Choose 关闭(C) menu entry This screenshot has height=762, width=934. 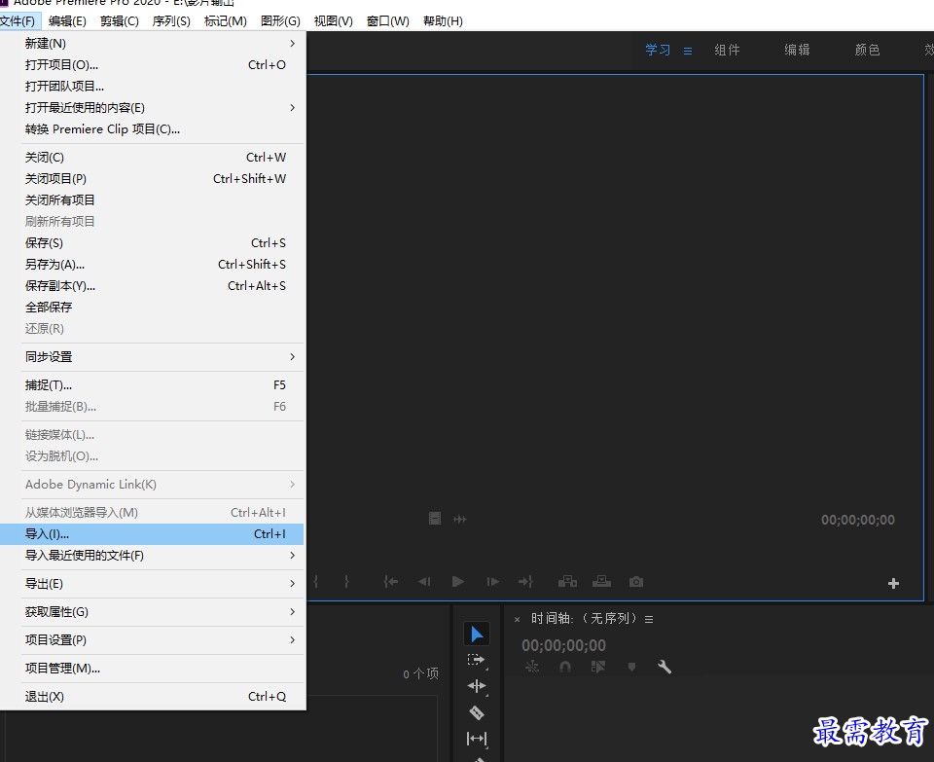coord(152,158)
